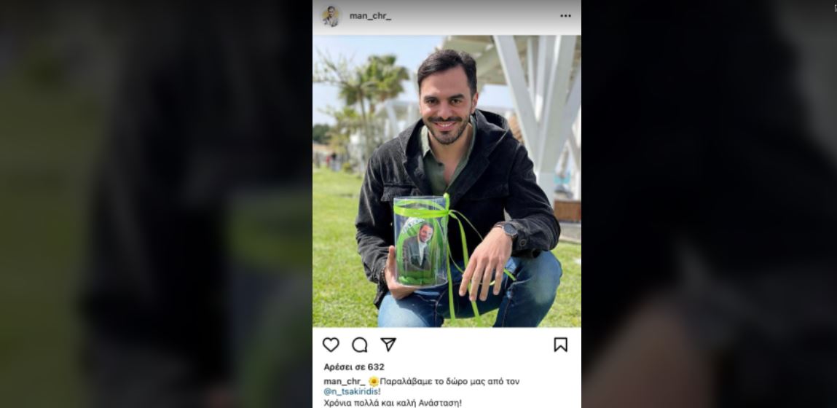Open the @n_tsakiridis mention link
Screen dimensions: 837x408
pyautogui.click(x=351, y=391)
